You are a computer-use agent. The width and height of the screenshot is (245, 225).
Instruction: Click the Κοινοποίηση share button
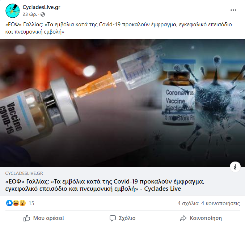201,218
